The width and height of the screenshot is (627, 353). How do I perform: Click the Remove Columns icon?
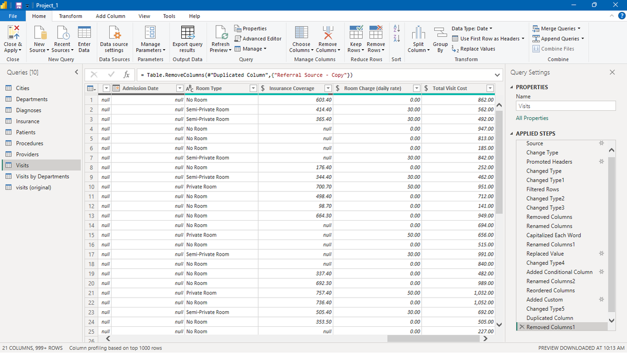coord(328,32)
